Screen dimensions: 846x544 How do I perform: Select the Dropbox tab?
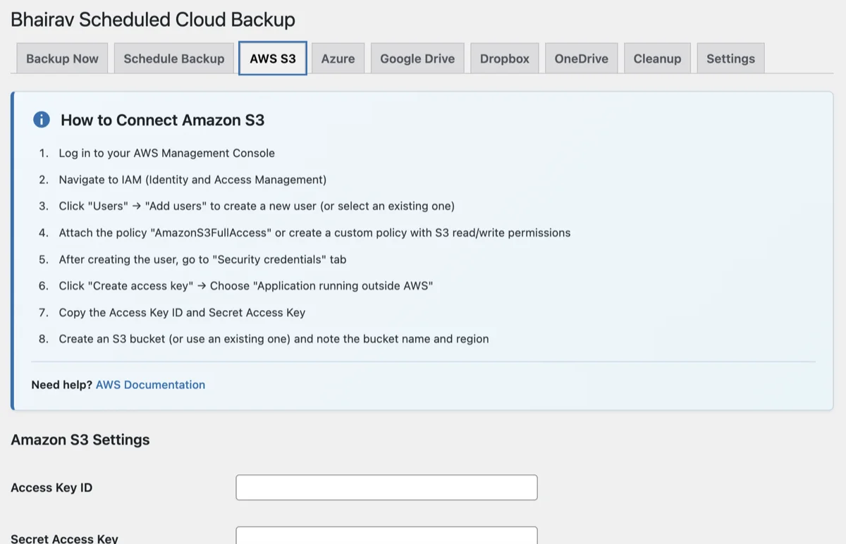504,58
